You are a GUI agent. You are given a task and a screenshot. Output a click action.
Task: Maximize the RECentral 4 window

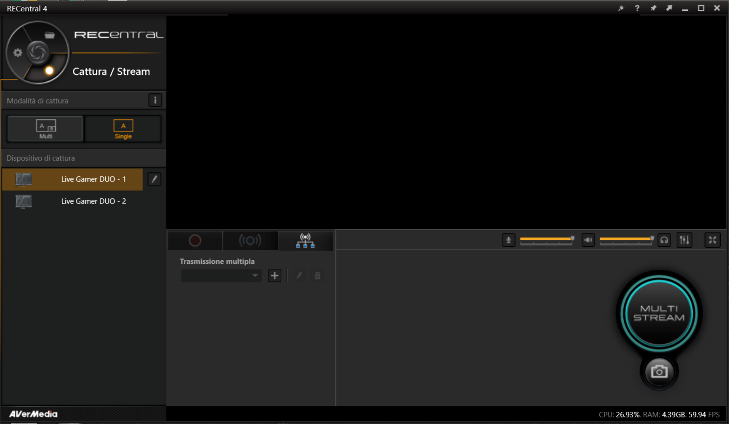(701, 8)
